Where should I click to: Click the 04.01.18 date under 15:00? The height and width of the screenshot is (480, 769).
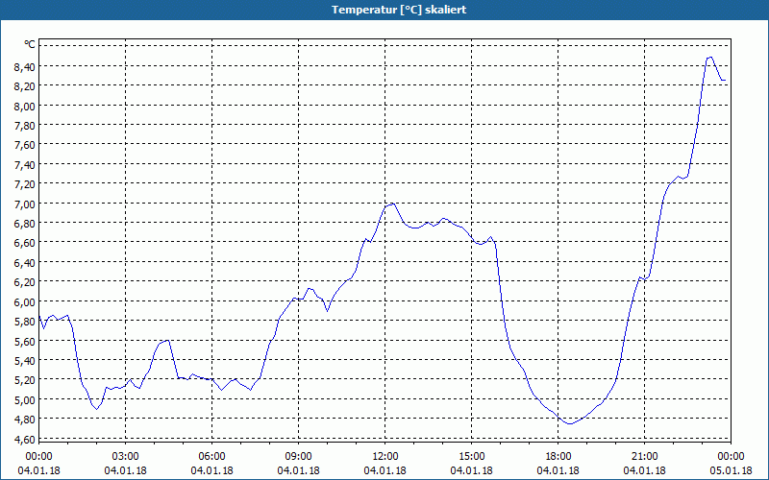point(471,470)
